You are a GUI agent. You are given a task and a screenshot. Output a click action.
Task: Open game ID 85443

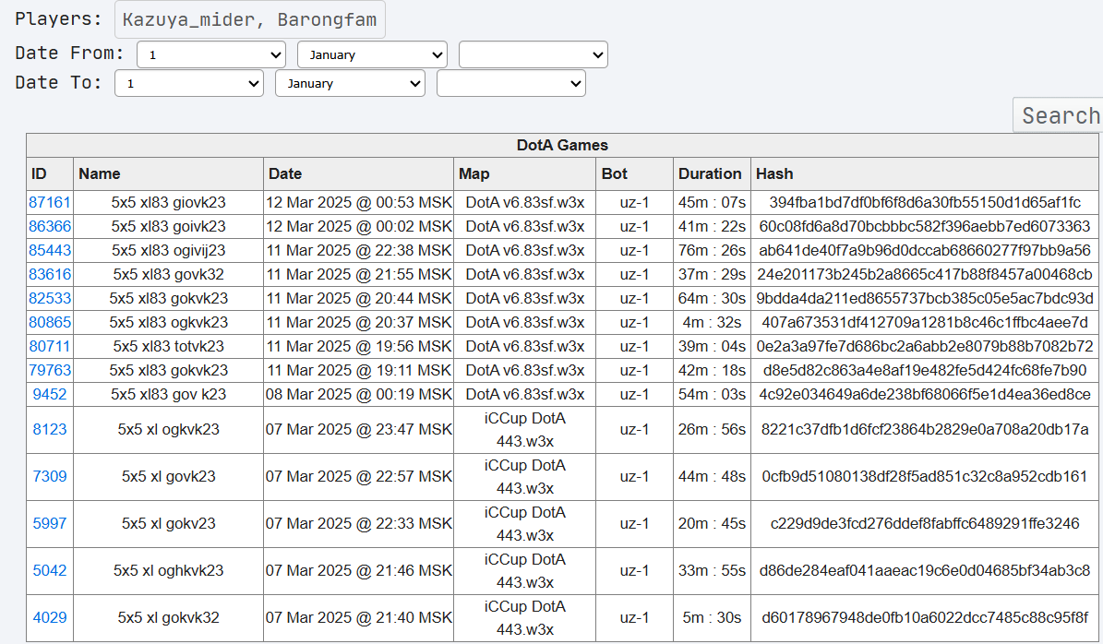(50, 250)
